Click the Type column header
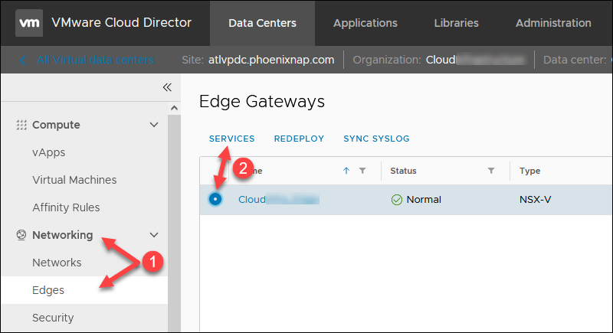613x333 pixels. tap(529, 171)
